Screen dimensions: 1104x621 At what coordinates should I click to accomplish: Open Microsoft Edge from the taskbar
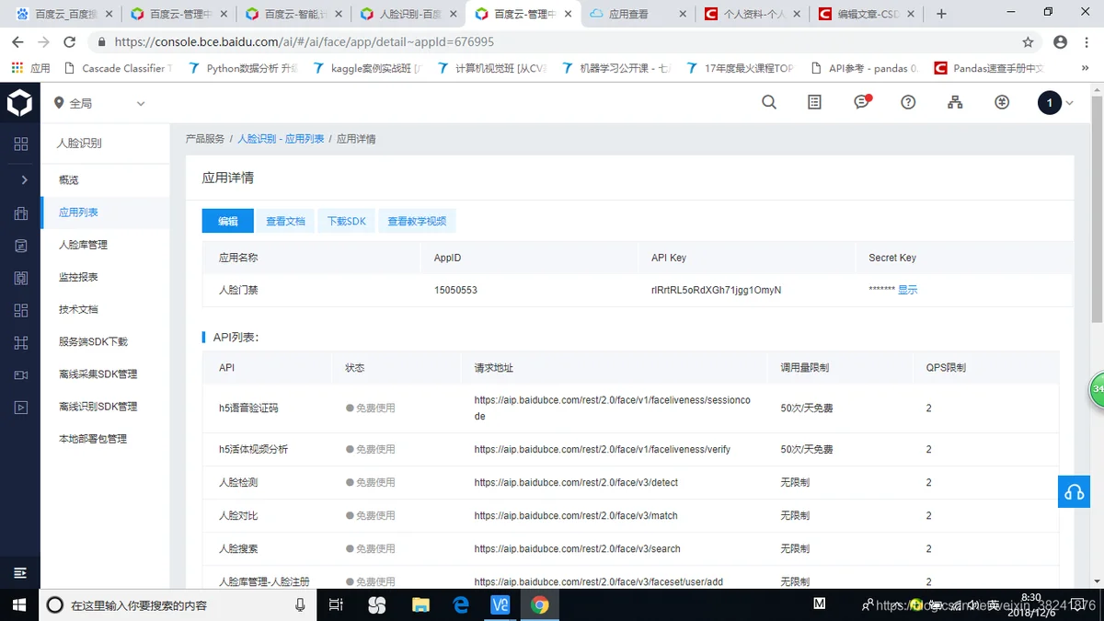[x=461, y=604]
